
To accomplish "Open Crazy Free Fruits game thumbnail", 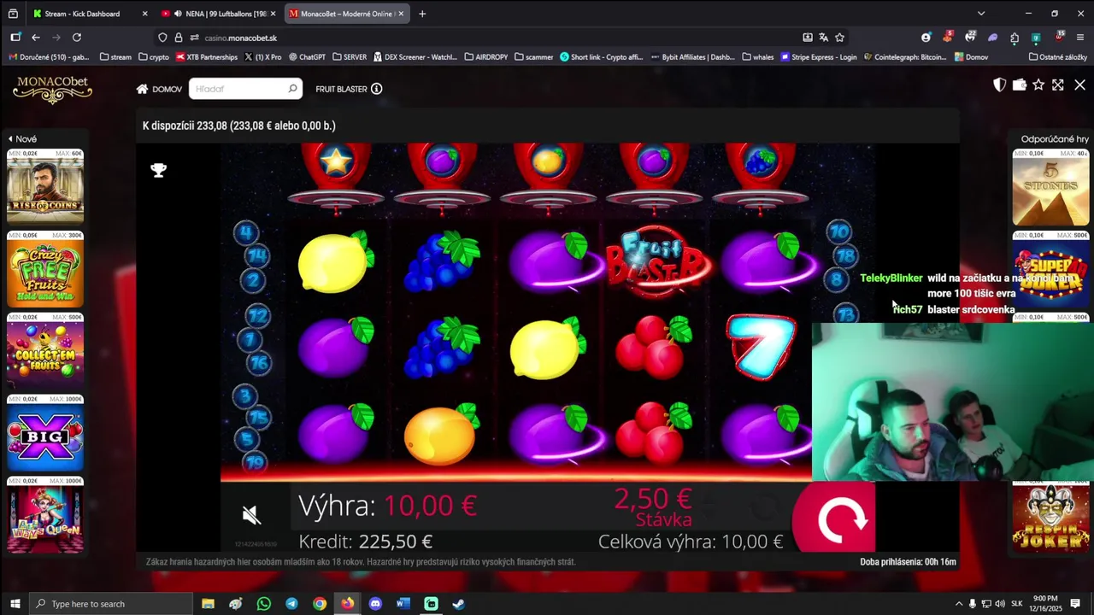I will coord(45,268).
